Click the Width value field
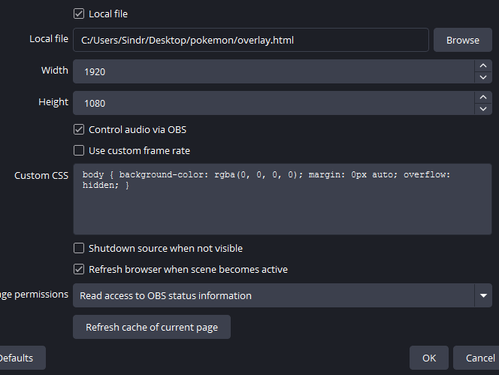 [272, 71]
